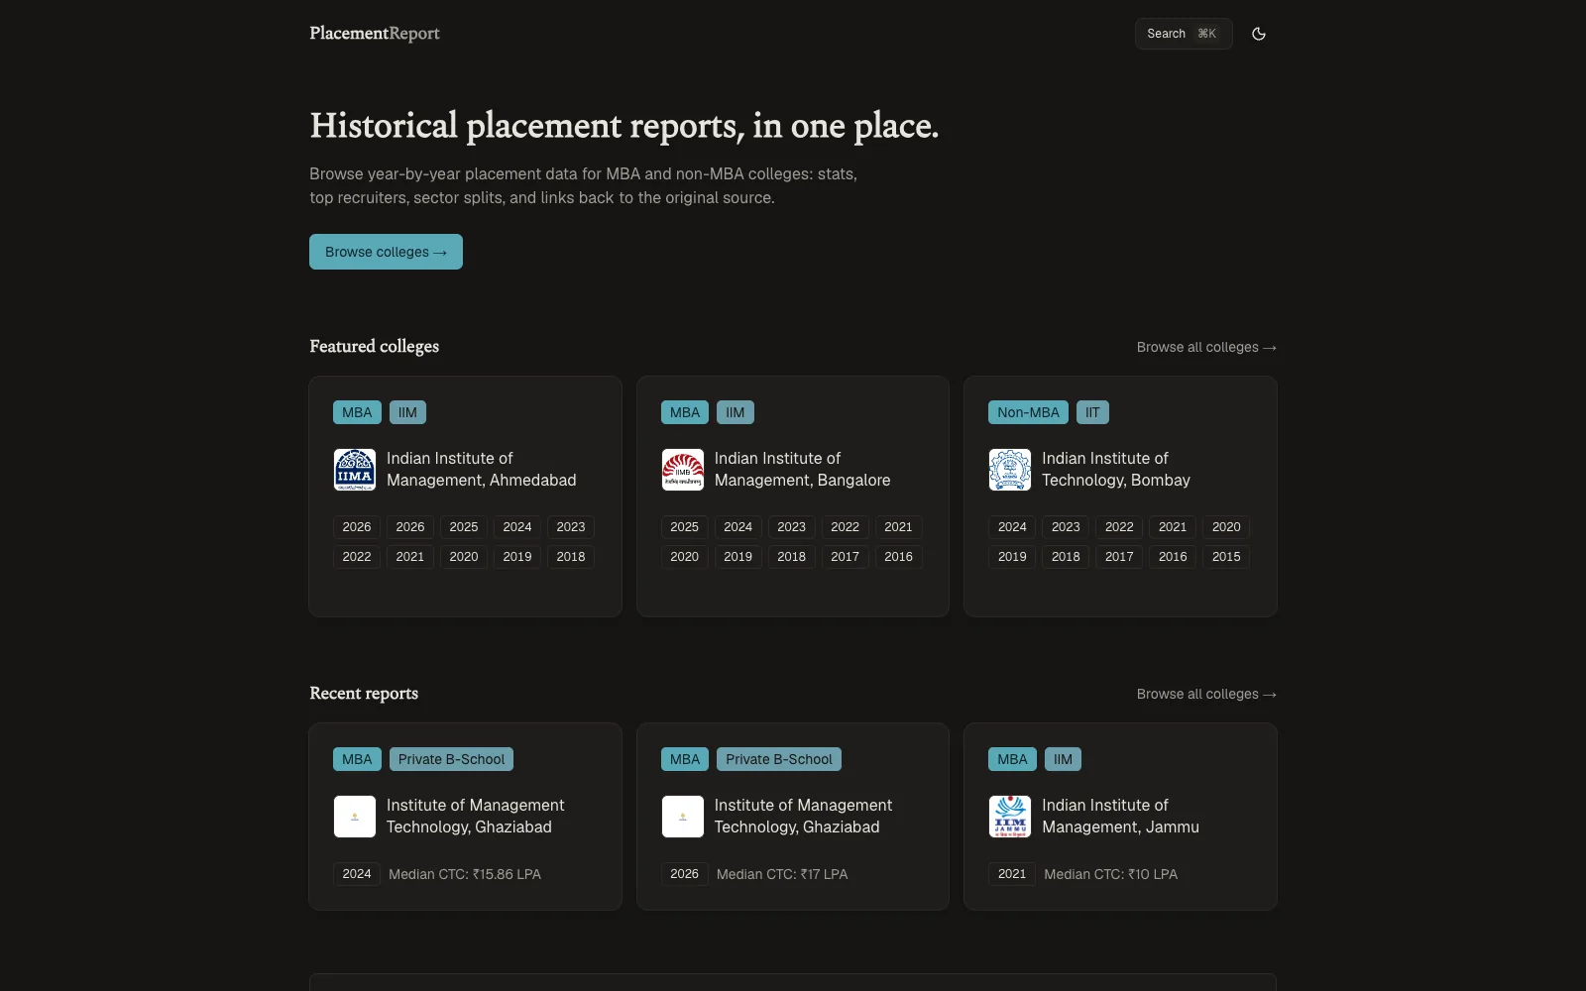The height and width of the screenshot is (991, 1586).
Task: Click Median CTC ₹15.86 LPA text
Action: 465,874
